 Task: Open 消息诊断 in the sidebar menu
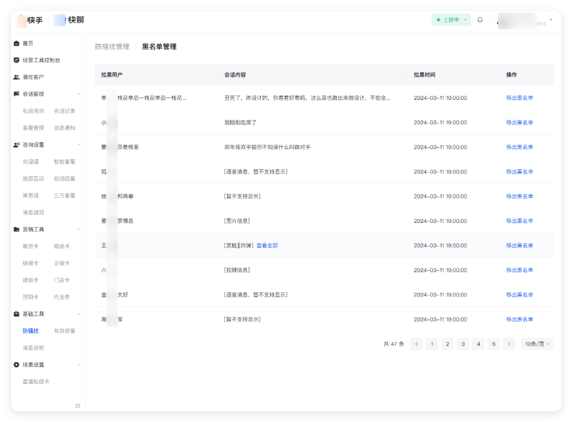(33, 348)
